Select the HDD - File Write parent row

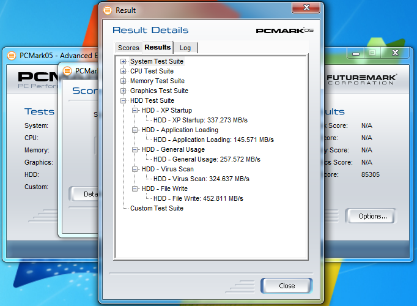[x=164, y=188]
